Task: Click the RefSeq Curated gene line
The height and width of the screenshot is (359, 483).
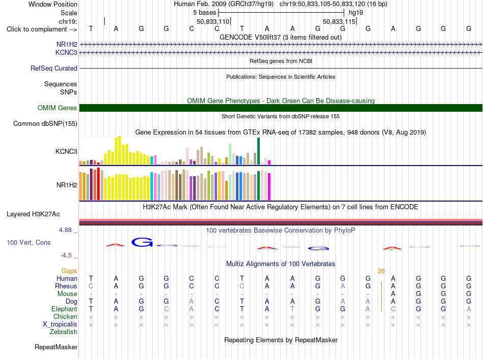Action: 281,68
